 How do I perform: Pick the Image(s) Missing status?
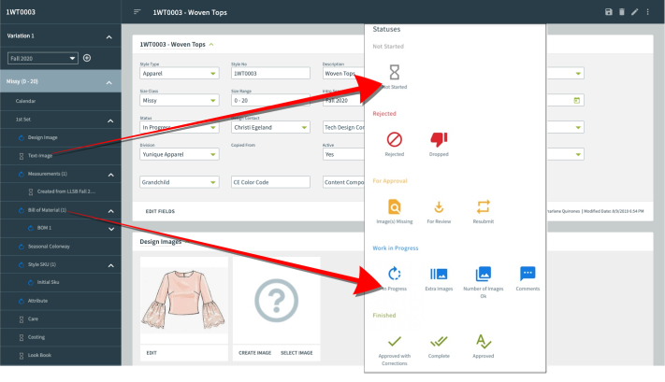coord(395,207)
